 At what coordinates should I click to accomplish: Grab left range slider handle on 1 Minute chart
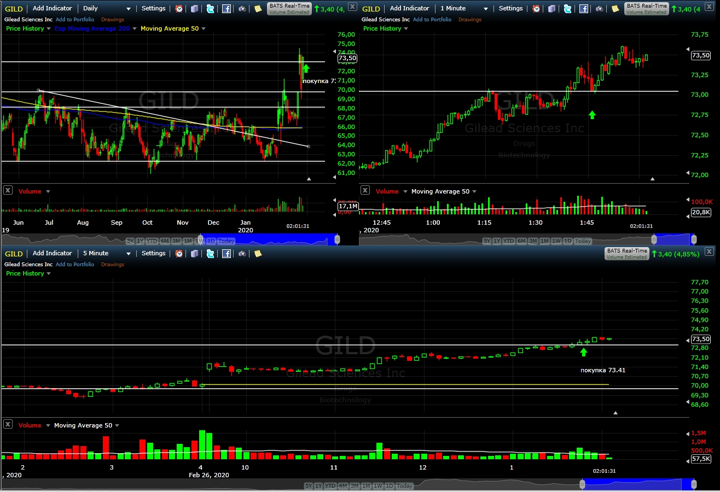pos(654,239)
